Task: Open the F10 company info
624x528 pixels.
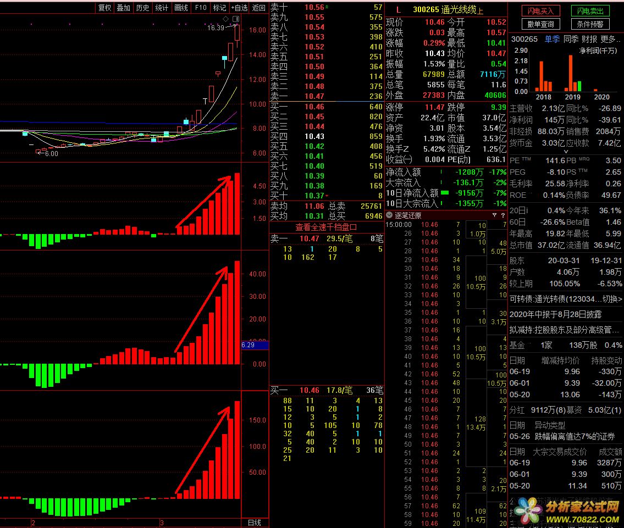Action: point(201,8)
